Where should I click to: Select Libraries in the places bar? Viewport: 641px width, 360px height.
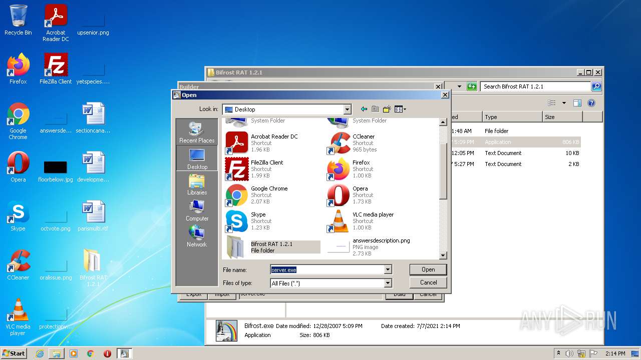(x=197, y=184)
